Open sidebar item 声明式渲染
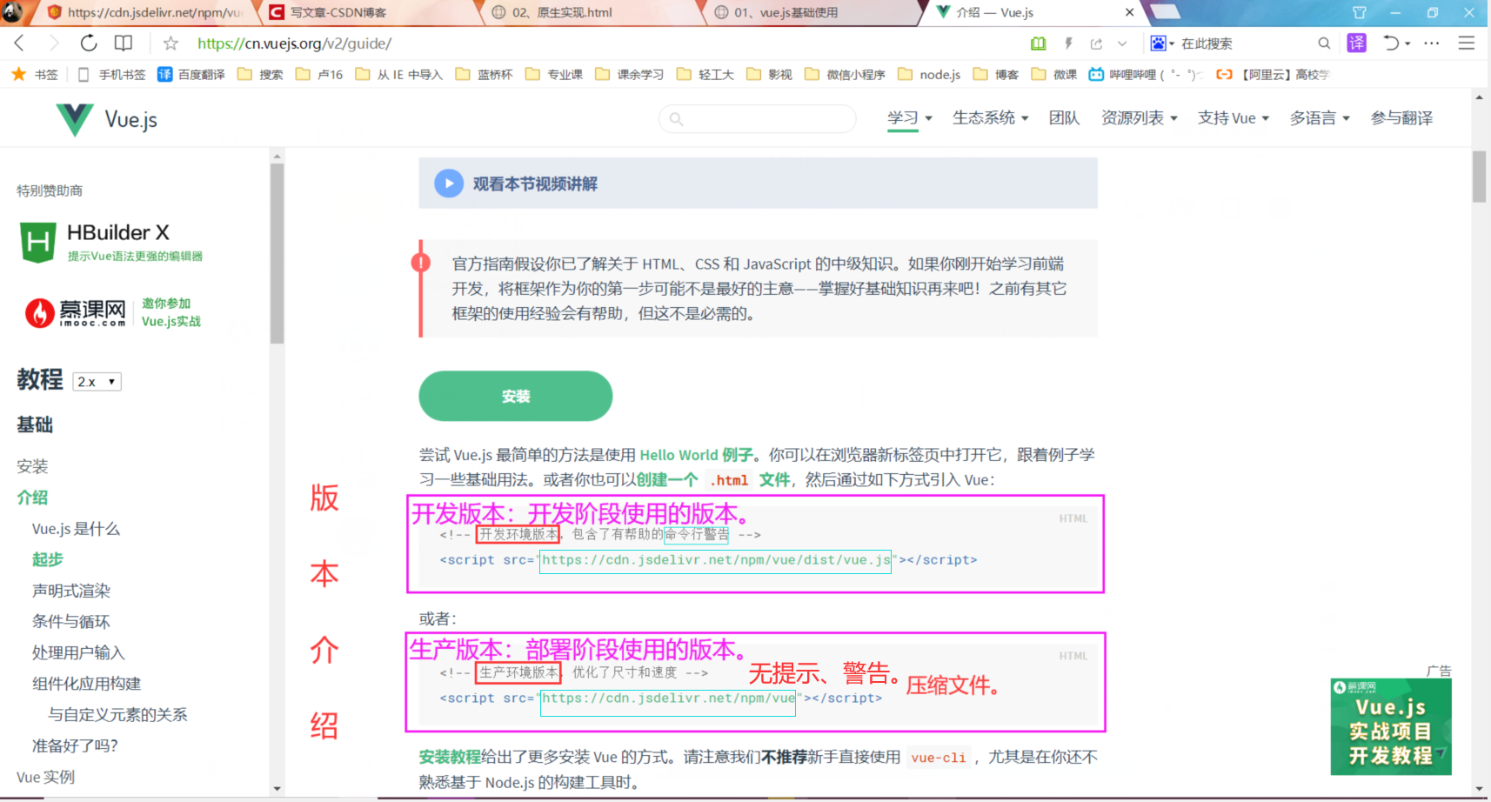Image resolution: width=1491 pixels, height=802 pixels. tap(71, 591)
